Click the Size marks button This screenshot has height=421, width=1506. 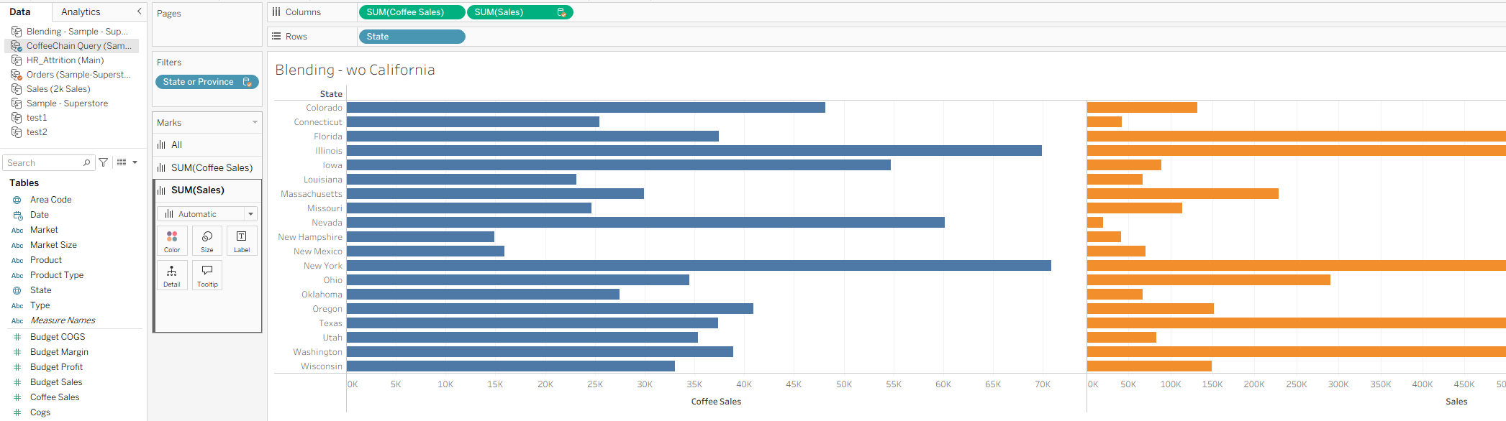tap(207, 241)
